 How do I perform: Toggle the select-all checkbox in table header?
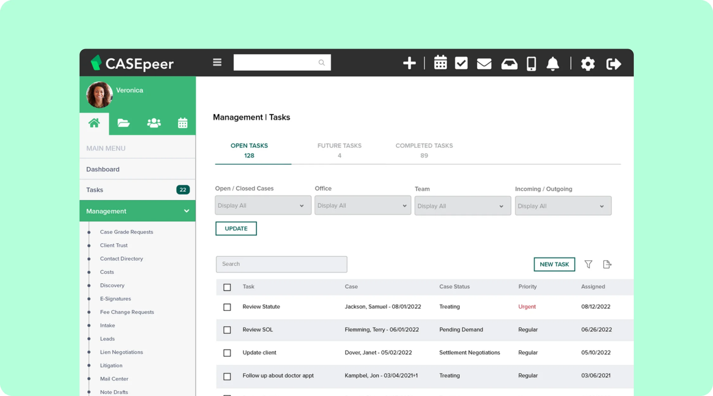pos(227,287)
